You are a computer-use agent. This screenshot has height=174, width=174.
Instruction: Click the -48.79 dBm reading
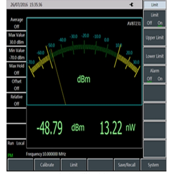[60, 128]
